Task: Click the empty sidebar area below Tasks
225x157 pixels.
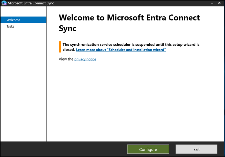Action: (x=23, y=84)
